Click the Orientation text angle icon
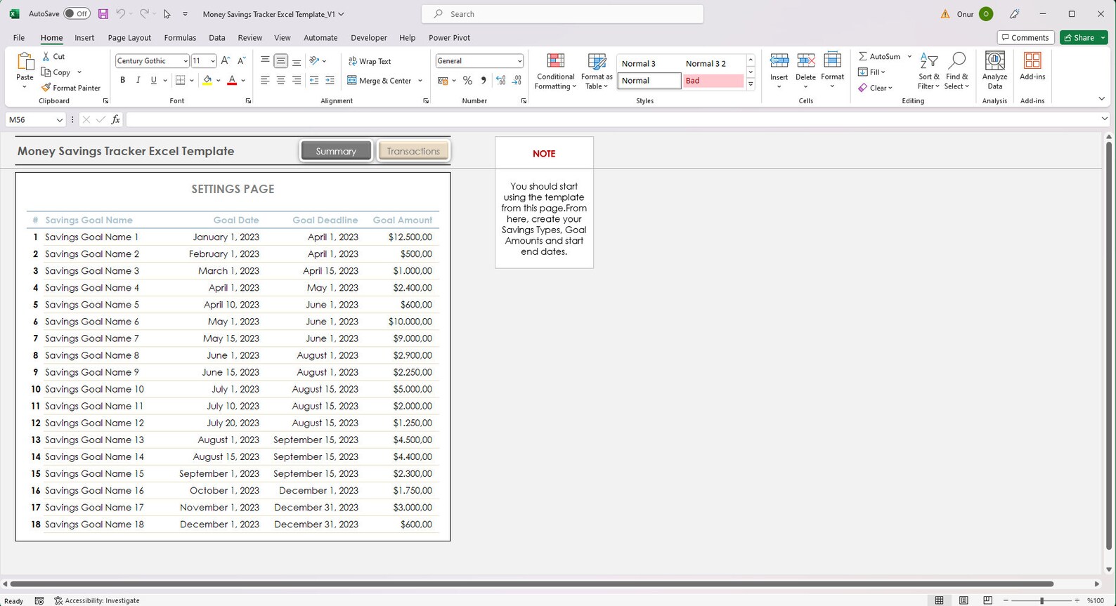The height and width of the screenshot is (606, 1116). pyautogui.click(x=315, y=61)
